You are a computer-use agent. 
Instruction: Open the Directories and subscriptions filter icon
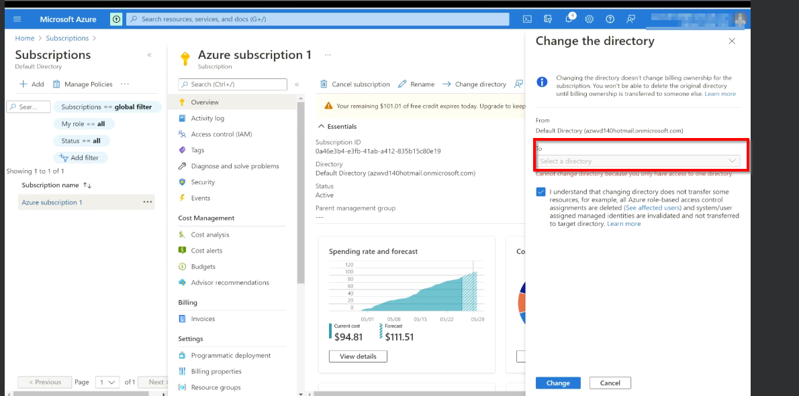point(548,19)
